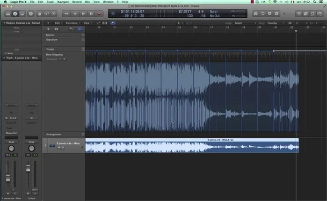Click the duplicate track button
327x201 pixels.
[56, 29]
